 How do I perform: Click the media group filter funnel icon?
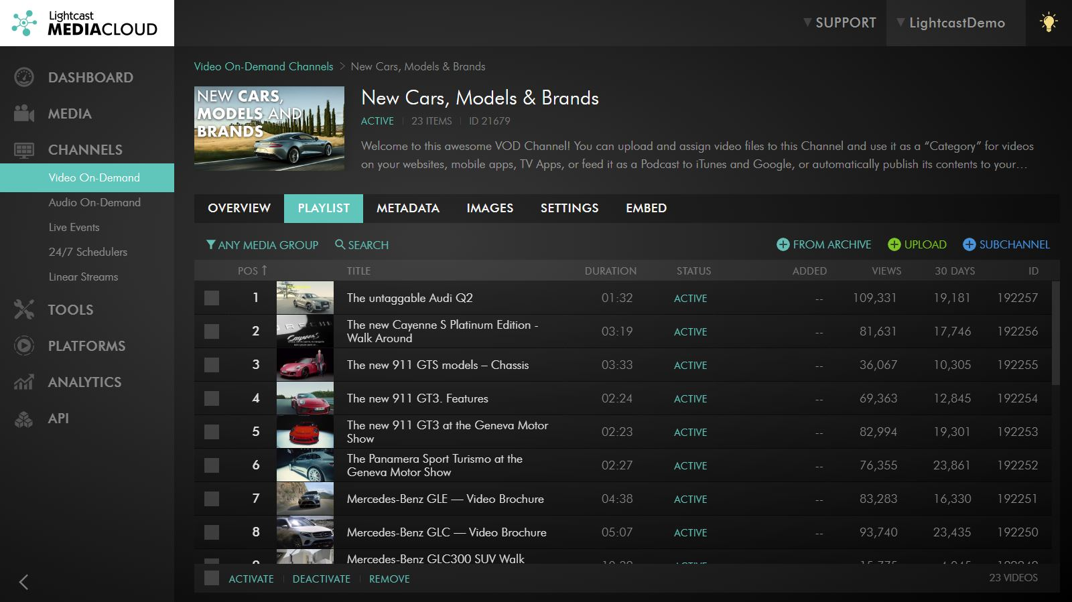coord(210,244)
